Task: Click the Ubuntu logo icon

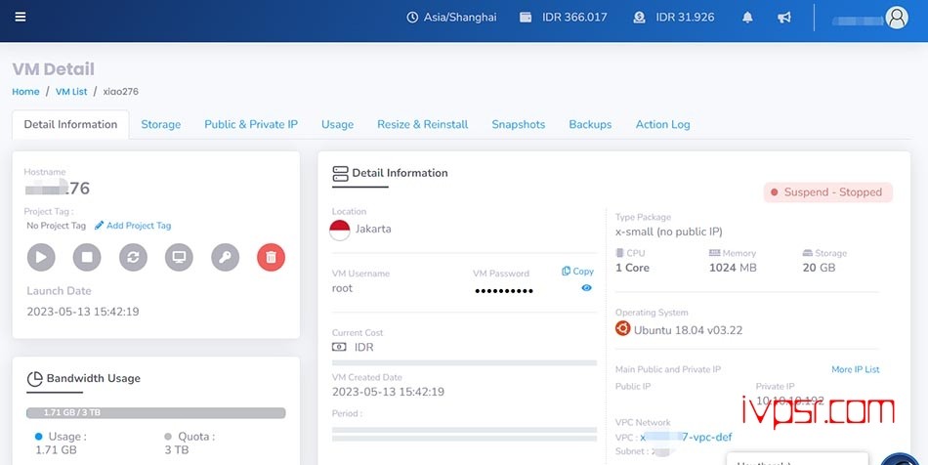Action: coord(622,328)
